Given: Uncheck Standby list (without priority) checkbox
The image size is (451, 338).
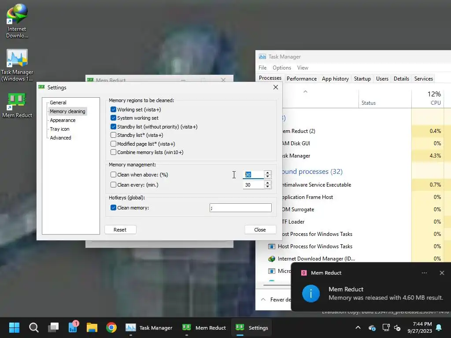Looking at the screenshot, I should (113, 126).
